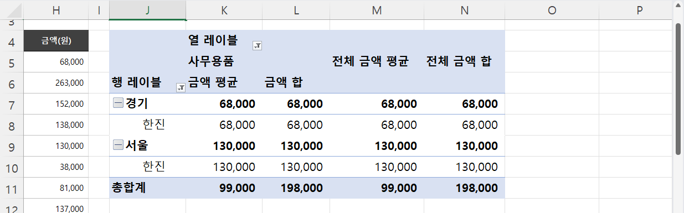684x213 pixels.
Task: Select row 9 header
Action: point(12,146)
